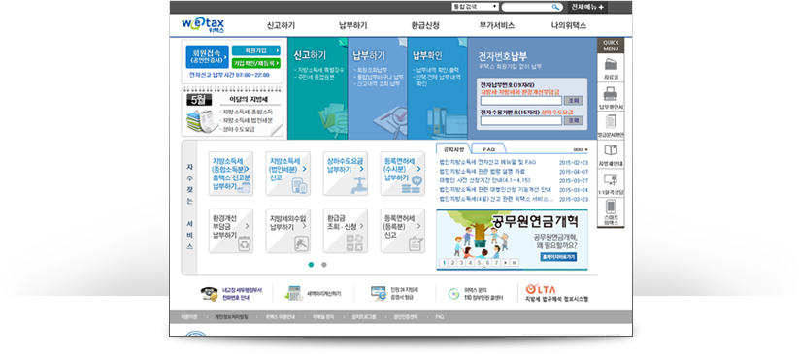799x354 pixels.
Task: Open the teal 신고하기 panel
Action: pyautogui.click(x=317, y=88)
